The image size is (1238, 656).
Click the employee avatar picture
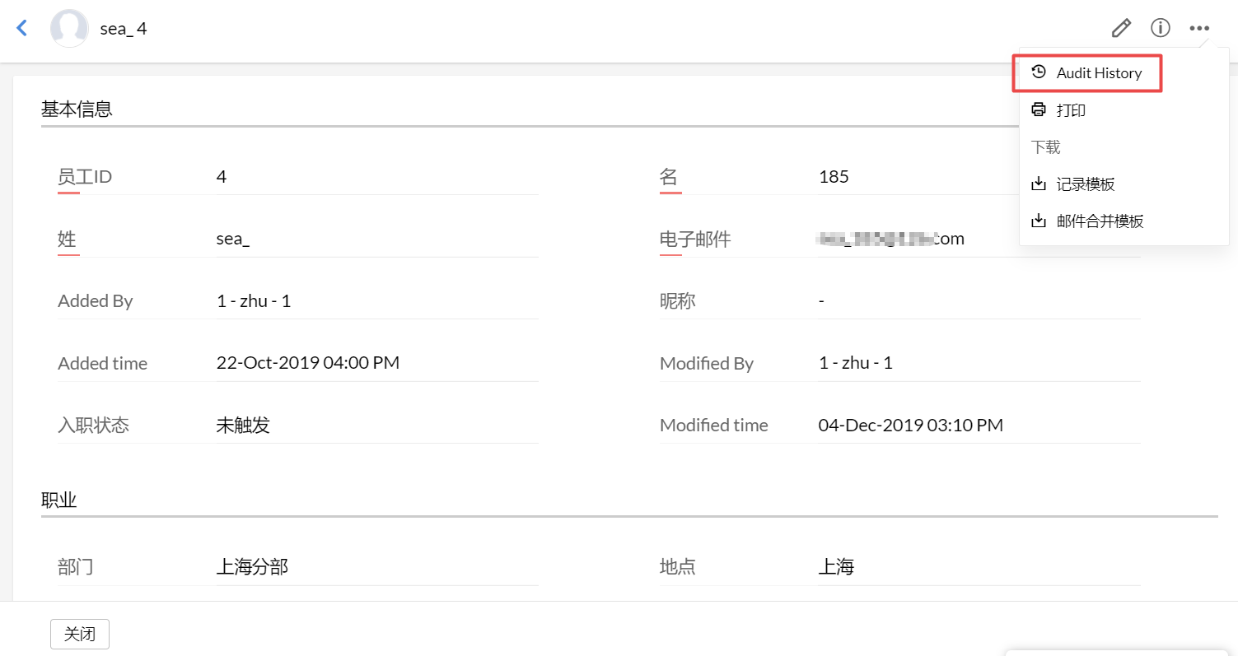point(69,28)
